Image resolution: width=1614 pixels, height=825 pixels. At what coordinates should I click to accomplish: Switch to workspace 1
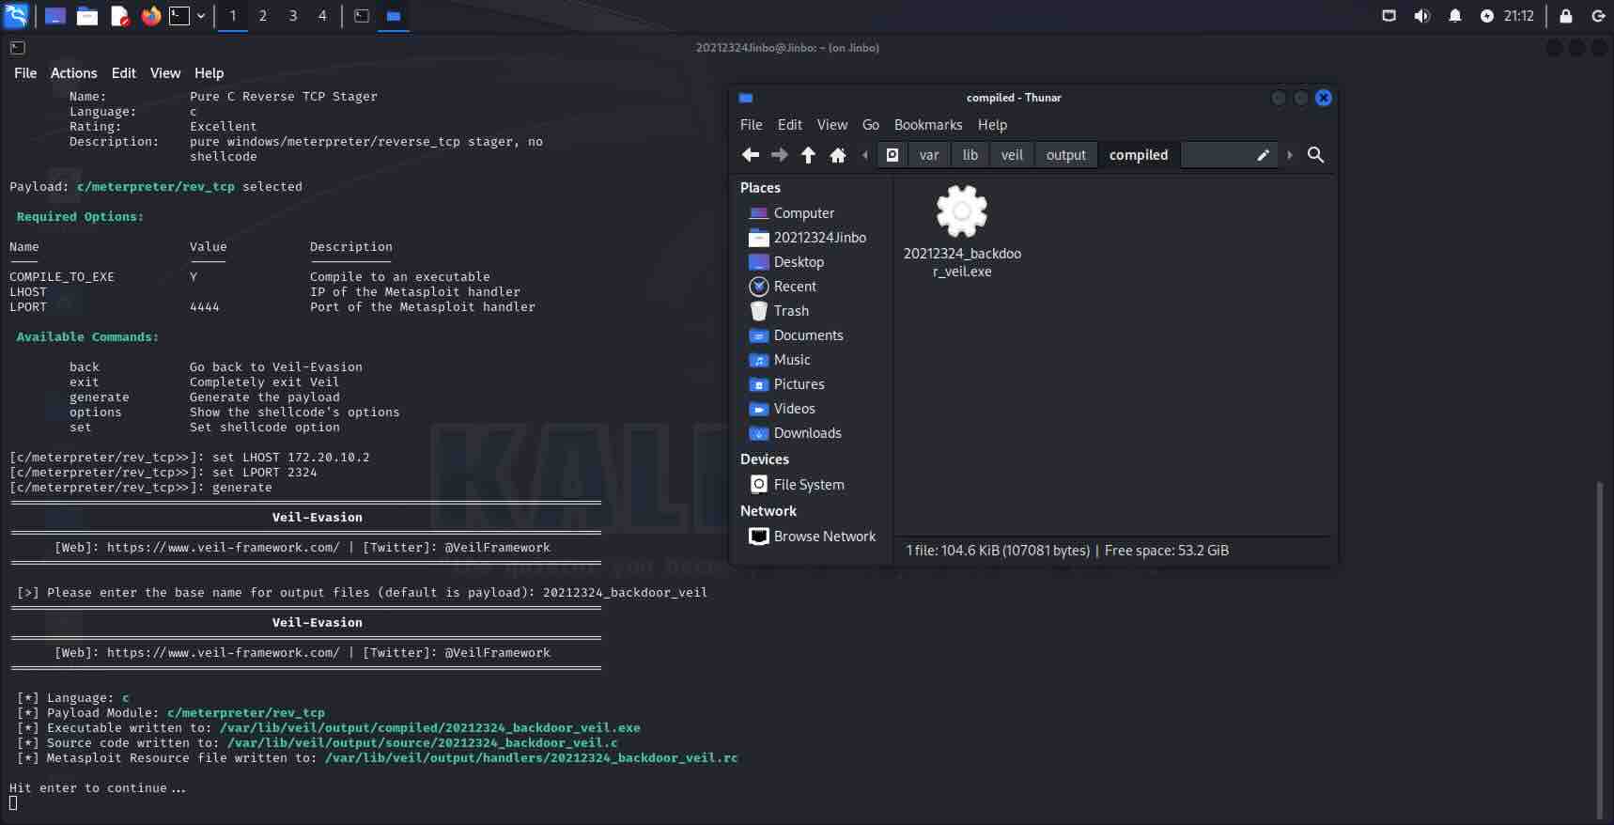[233, 16]
